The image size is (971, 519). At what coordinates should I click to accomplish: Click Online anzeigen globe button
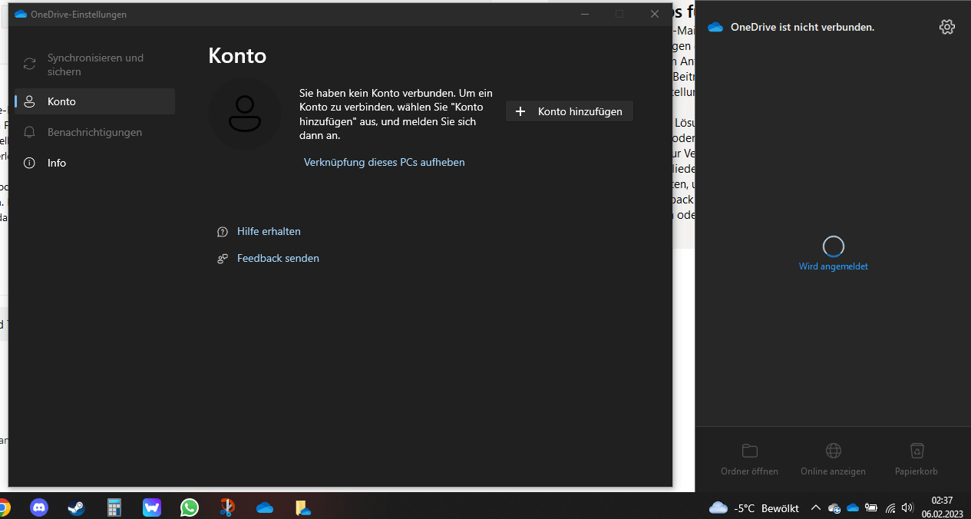pos(833,458)
